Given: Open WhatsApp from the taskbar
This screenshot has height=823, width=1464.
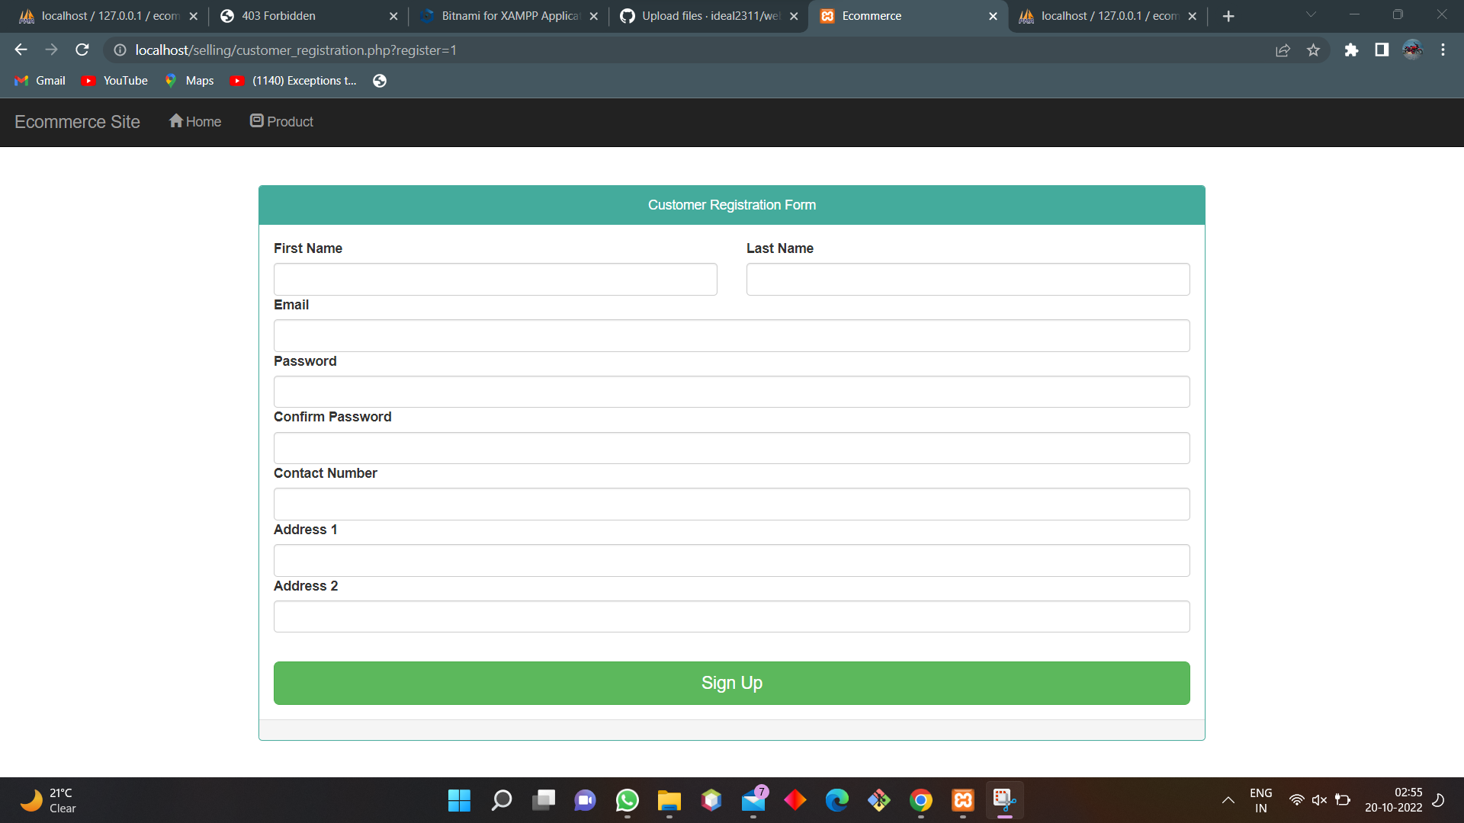Looking at the screenshot, I should (626, 800).
